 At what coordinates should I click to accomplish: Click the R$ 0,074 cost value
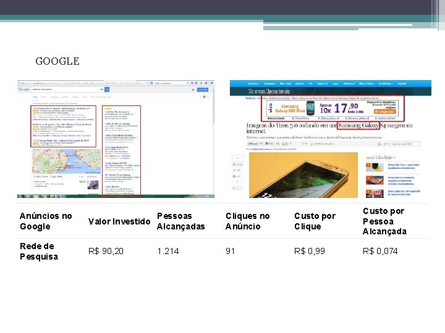coord(380,251)
